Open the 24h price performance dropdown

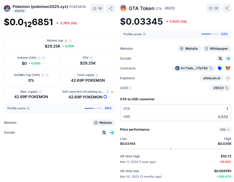click(x=225, y=130)
